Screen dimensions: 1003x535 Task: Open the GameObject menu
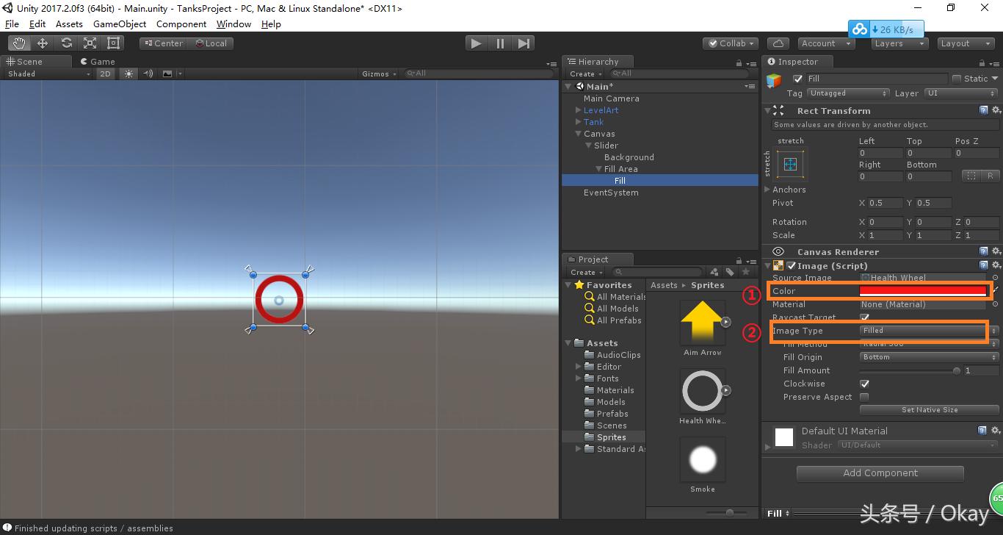coord(120,24)
